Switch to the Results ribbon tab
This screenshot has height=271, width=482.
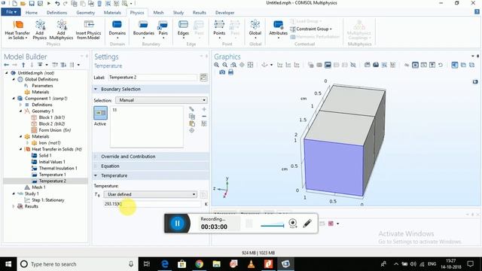[x=199, y=13]
